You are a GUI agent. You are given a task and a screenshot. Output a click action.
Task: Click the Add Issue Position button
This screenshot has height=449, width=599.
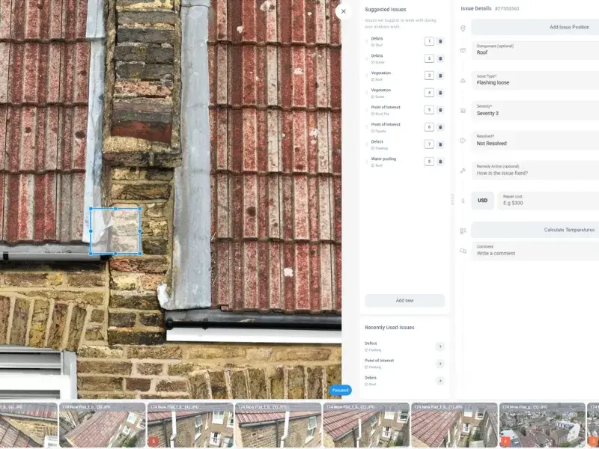tap(535, 27)
